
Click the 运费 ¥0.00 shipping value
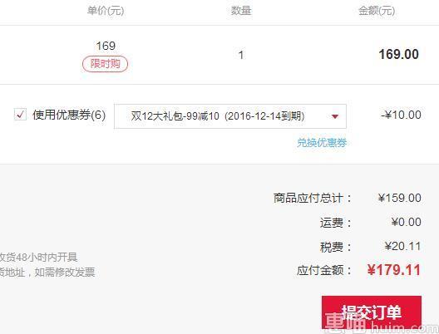tap(407, 222)
